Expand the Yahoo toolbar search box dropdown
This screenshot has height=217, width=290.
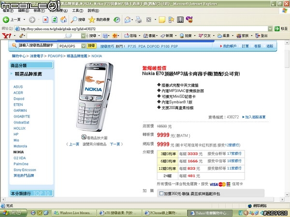[83, 36]
